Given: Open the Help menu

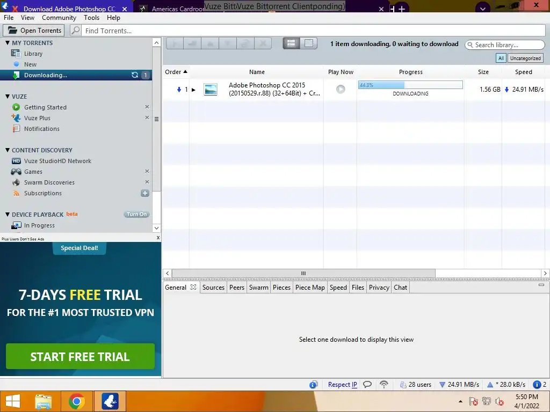Looking at the screenshot, I should point(113,18).
